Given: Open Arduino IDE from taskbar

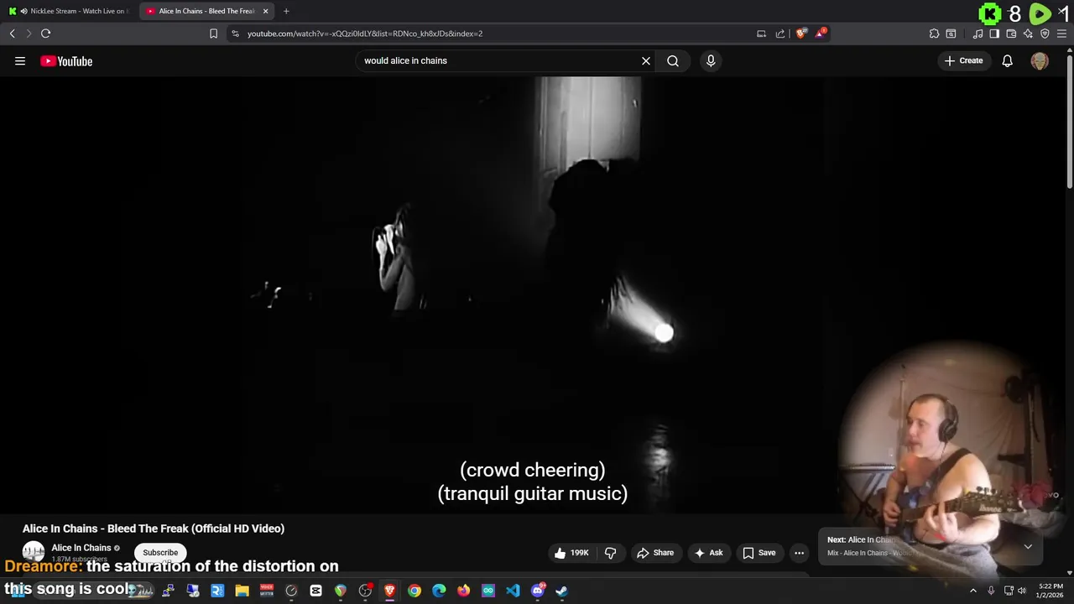Looking at the screenshot, I should (x=488, y=591).
